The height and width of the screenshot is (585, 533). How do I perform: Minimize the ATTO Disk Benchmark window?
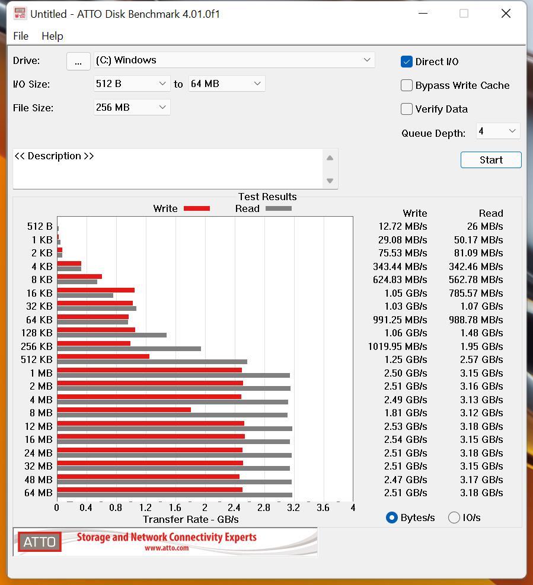coord(423,14)
